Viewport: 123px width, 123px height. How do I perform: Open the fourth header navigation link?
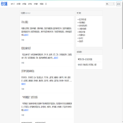tap(30, 4)
